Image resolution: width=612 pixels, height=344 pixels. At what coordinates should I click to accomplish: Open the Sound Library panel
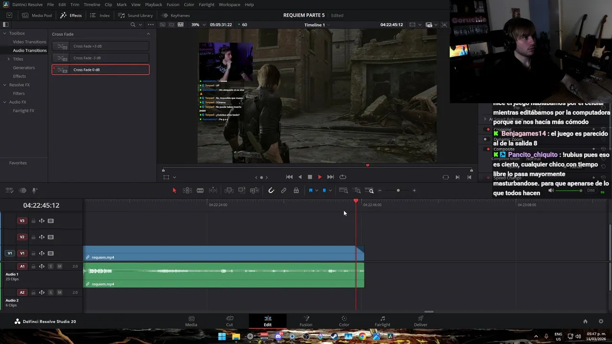[x=135, y=15]
